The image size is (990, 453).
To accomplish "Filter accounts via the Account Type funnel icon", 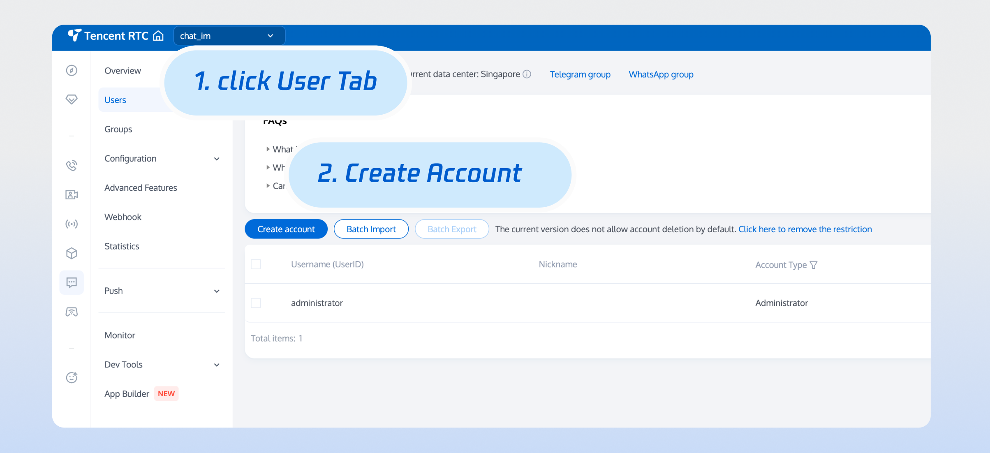I will (814, 265).
